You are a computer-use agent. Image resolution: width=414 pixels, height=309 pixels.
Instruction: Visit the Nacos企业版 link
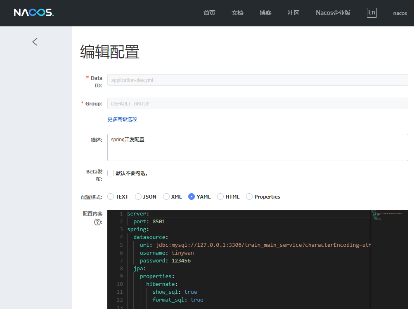pyautogui.click(x=333, y=13)
